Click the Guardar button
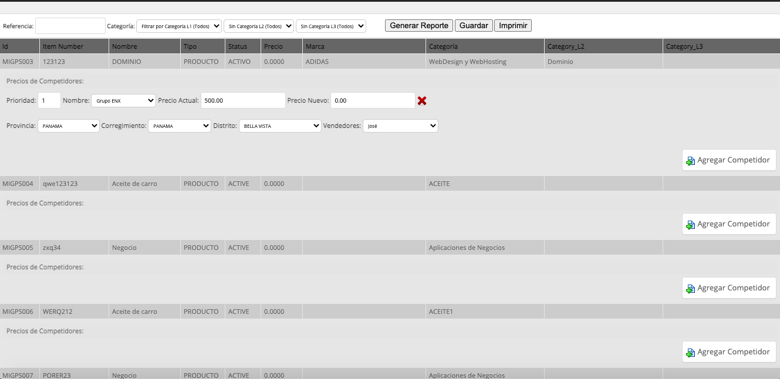This screenshot has height=379, width=780. tap(474, 26)
